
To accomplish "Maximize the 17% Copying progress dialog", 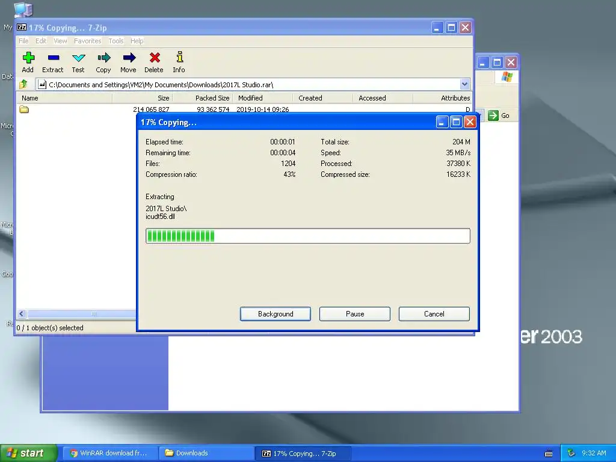I will pos(456,122).
